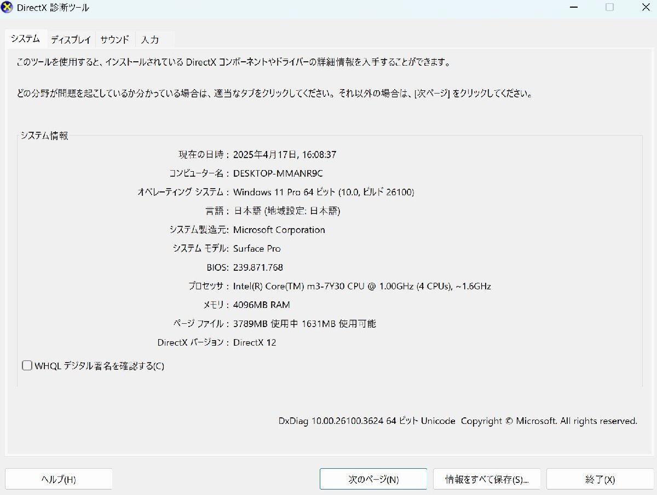Click the BIOS version 239.871.768 text
657x495 pixels.
tap(257, 267)
